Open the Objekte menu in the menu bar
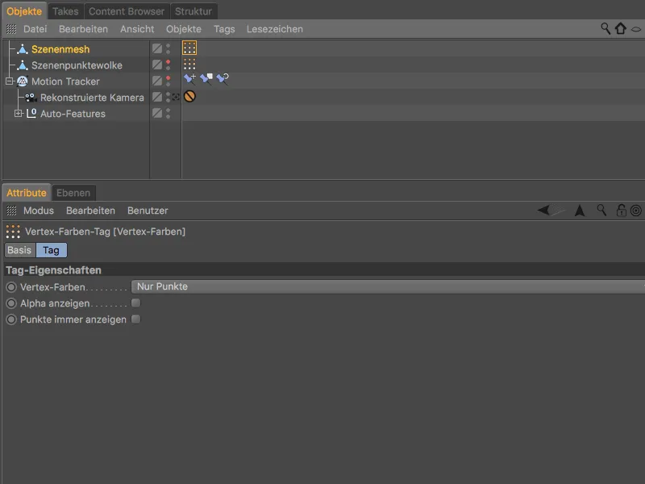The image size is (645, 484). [184, 29]
